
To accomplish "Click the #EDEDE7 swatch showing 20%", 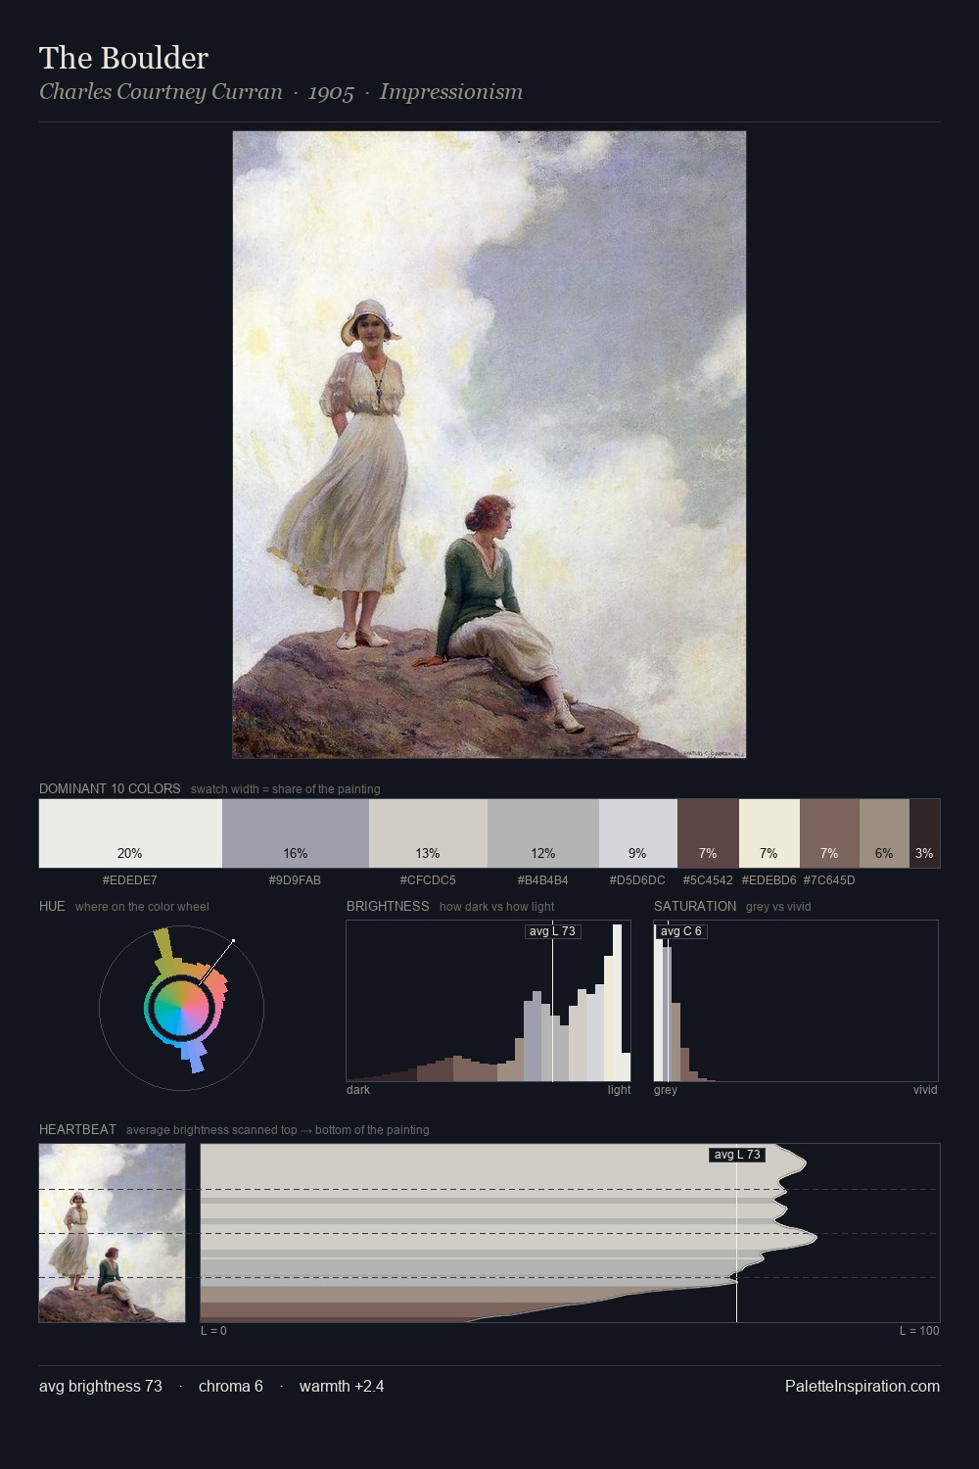I will pos(130,833).
